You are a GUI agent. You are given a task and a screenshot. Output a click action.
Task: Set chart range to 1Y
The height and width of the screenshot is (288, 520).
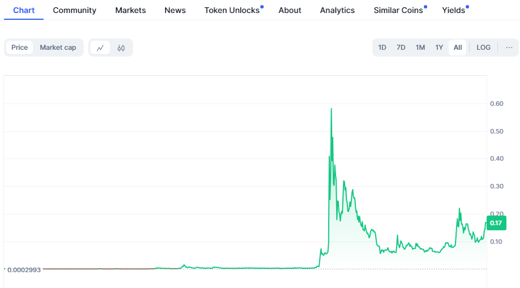pos(439,48)
